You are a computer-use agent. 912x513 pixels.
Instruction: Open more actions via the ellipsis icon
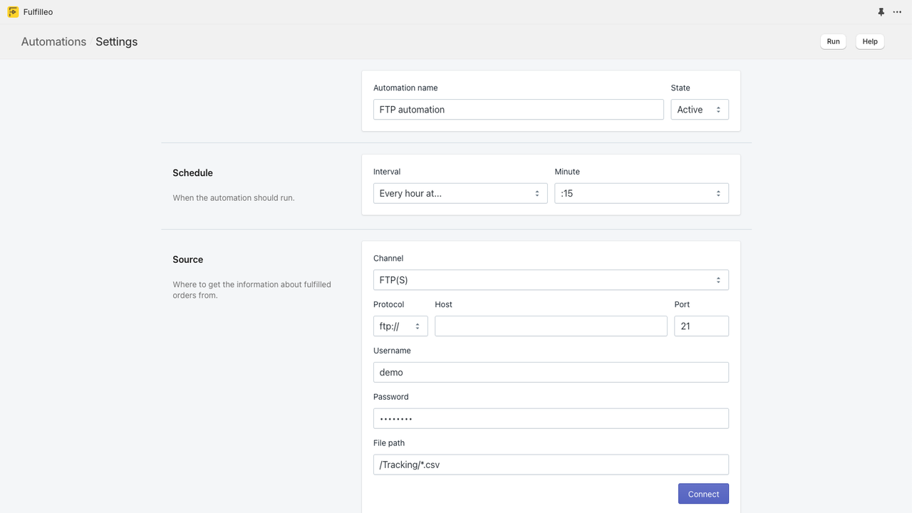click(x=897, y=11)
